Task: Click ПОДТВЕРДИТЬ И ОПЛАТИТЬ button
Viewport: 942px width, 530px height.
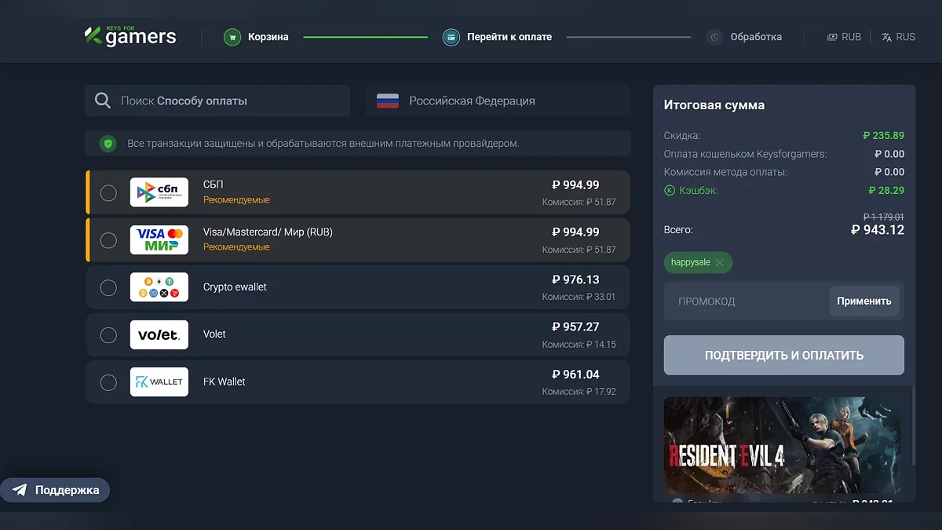Action: pos(783,355)
